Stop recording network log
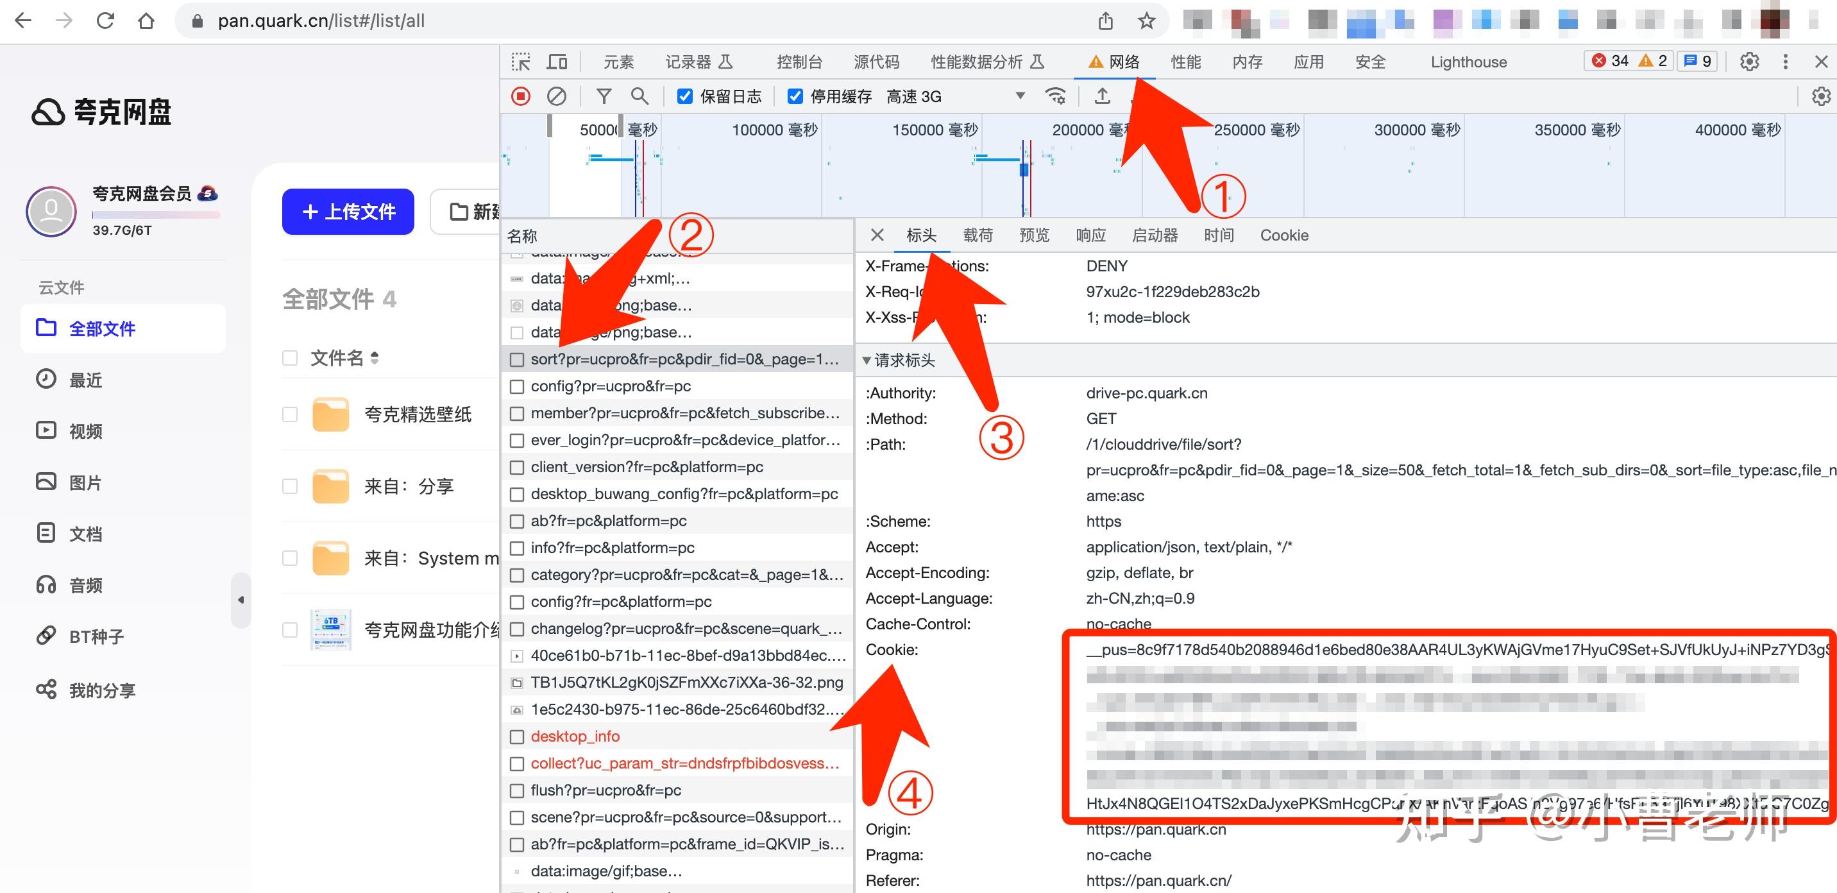The width and height of the screenshot is (1837, 893). tap(521, 96)
